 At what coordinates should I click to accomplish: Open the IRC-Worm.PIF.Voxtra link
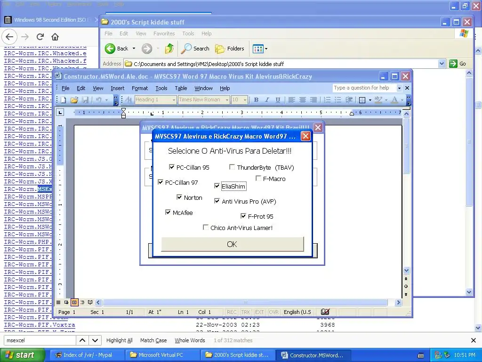tap(40, 325)
